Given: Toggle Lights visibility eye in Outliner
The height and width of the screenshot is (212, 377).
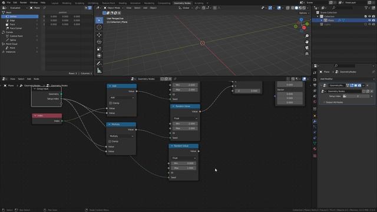Looking at the screenshot, I should (369, 24).
